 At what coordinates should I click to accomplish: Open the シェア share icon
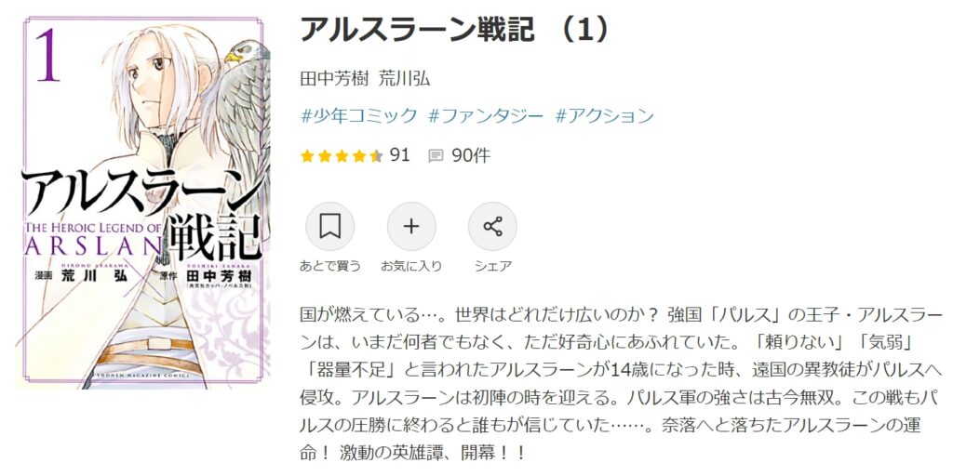pyautogui.click(x=492, y=227)
